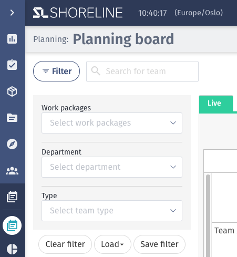Open the people group icon in sidebar
Image resolution: width=237 pixels, height=257 pixels.
pos(12,171)
